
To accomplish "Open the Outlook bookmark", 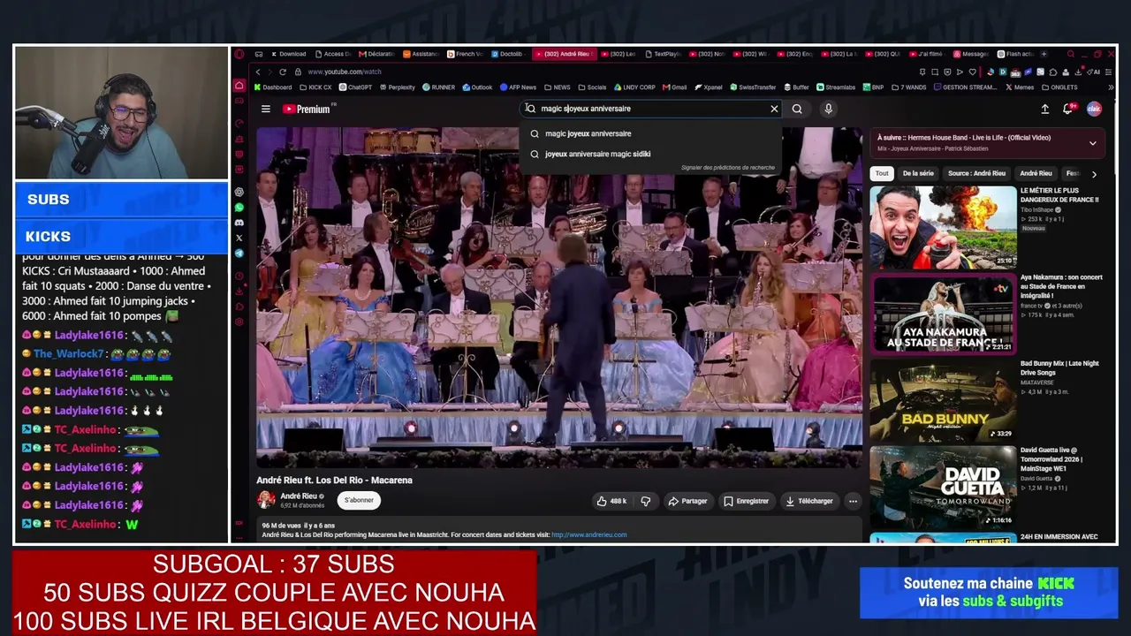I will pyautogui.click(x=477, y=87).
